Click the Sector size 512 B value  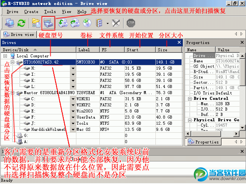coord(222,82)
